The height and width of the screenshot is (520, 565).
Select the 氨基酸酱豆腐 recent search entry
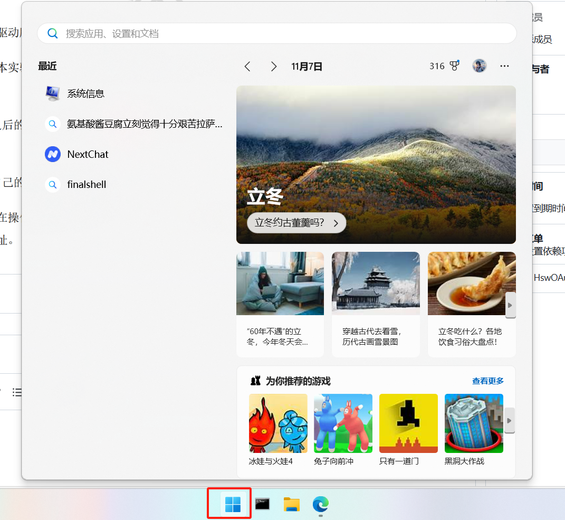[x=144, y=124]
